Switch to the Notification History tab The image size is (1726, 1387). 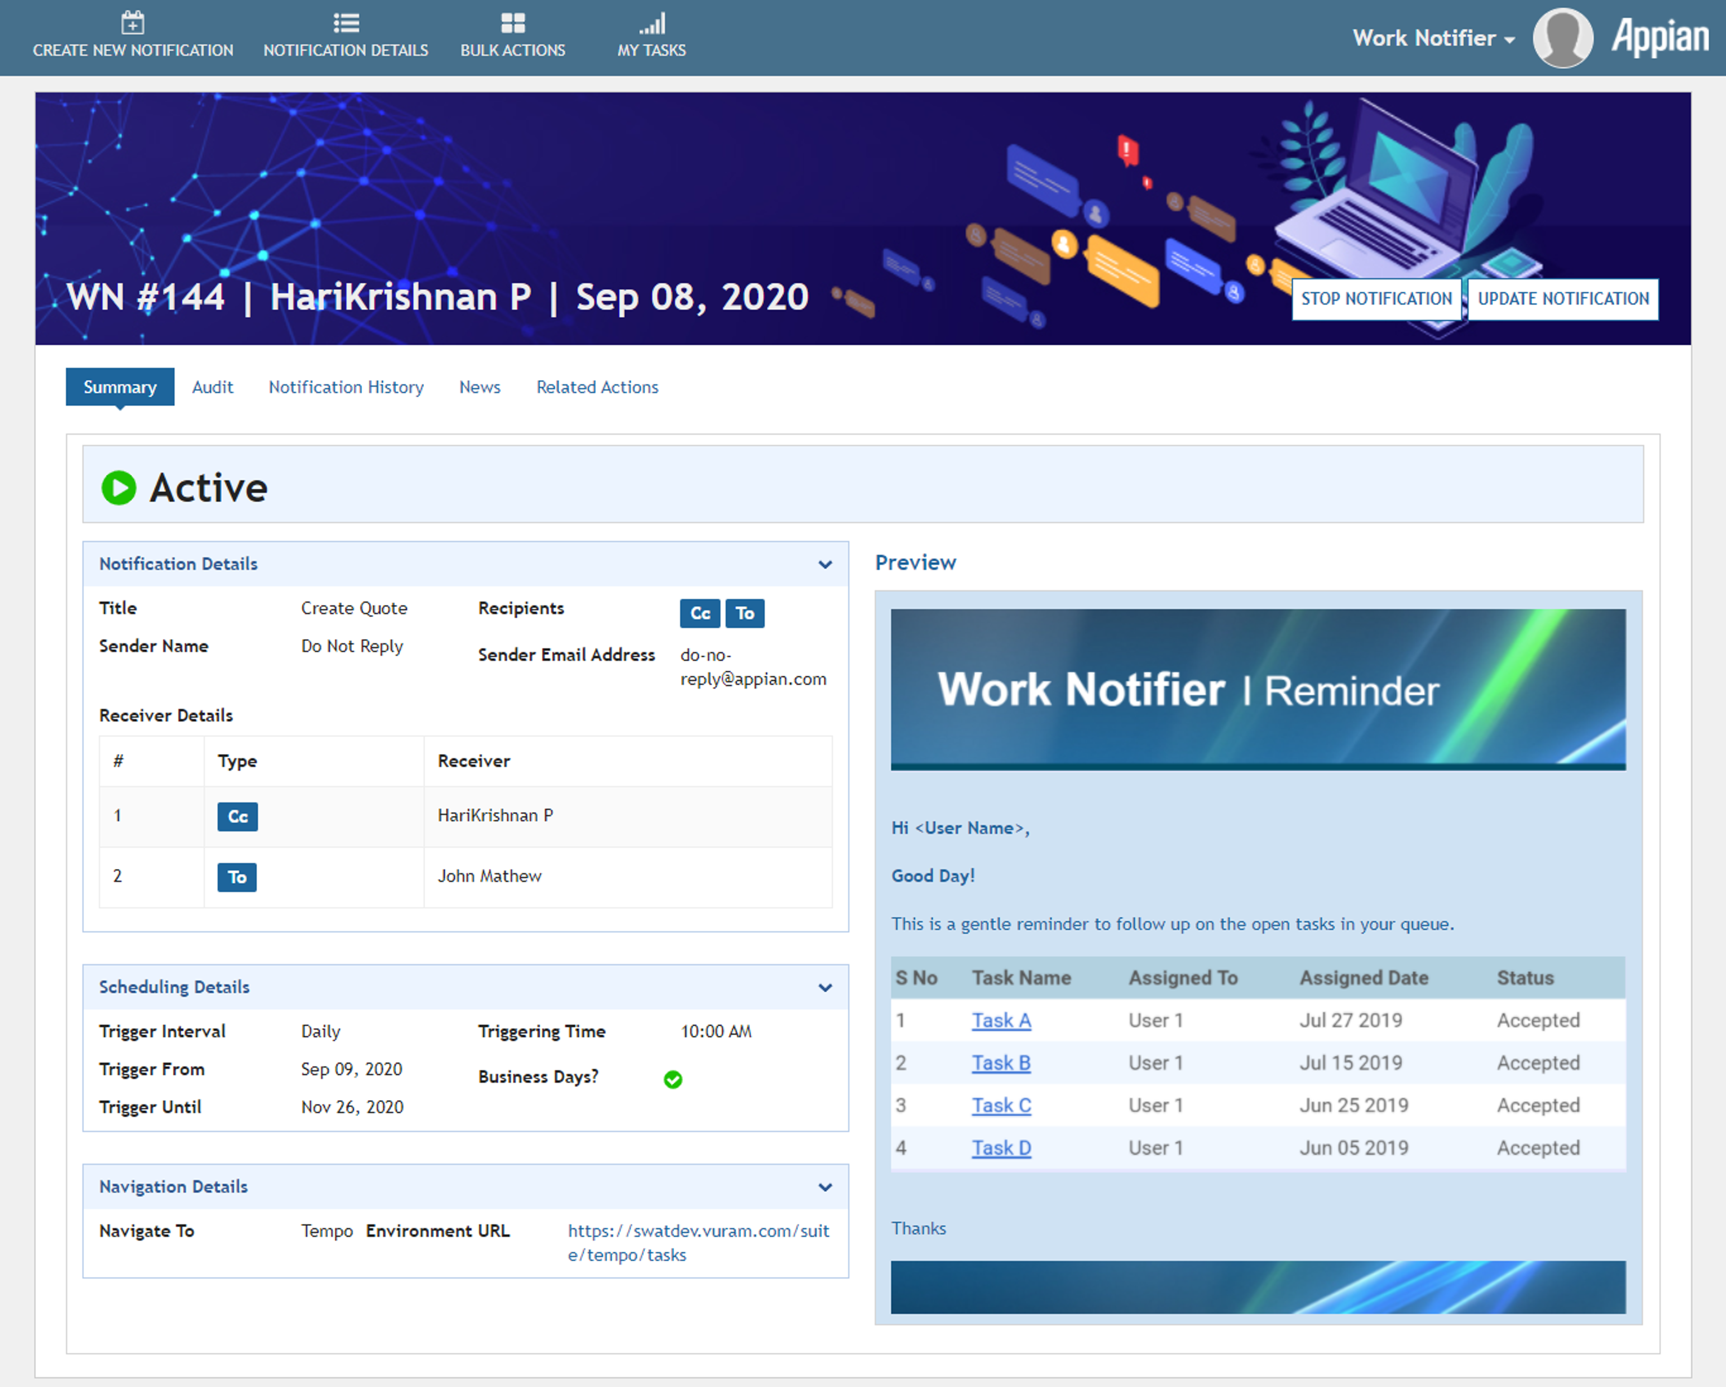(x=346, y=387)
